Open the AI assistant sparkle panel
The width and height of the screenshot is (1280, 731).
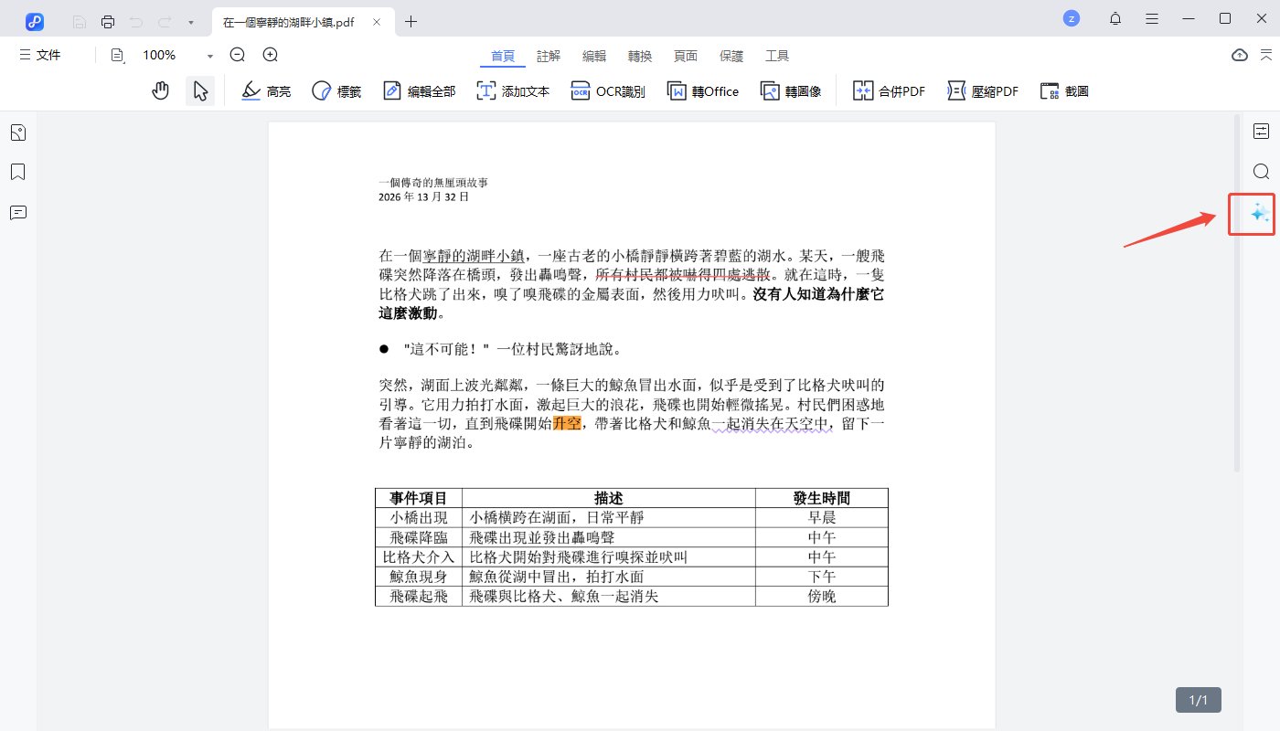[1251, 214]
